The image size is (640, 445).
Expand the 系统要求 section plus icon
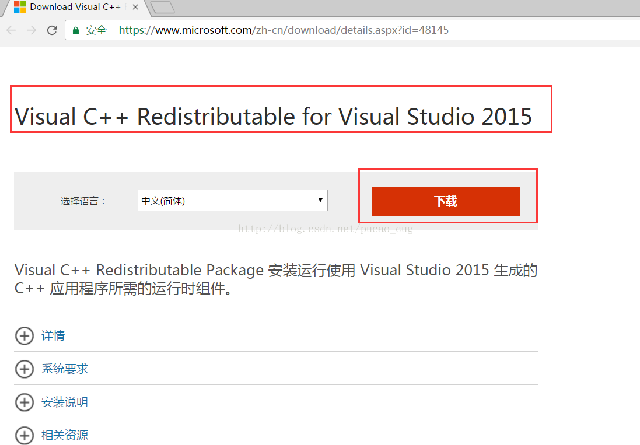(x=25, y=369)
